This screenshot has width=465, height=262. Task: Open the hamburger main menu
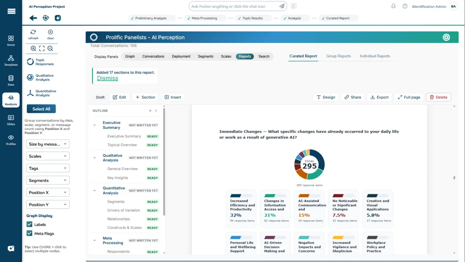point(11,11)
